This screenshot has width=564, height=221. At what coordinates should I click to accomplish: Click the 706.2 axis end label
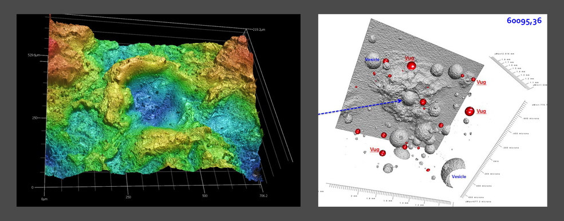[263, 196]
